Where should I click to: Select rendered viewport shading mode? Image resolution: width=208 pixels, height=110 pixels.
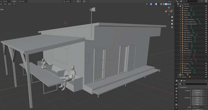(170, 4)
